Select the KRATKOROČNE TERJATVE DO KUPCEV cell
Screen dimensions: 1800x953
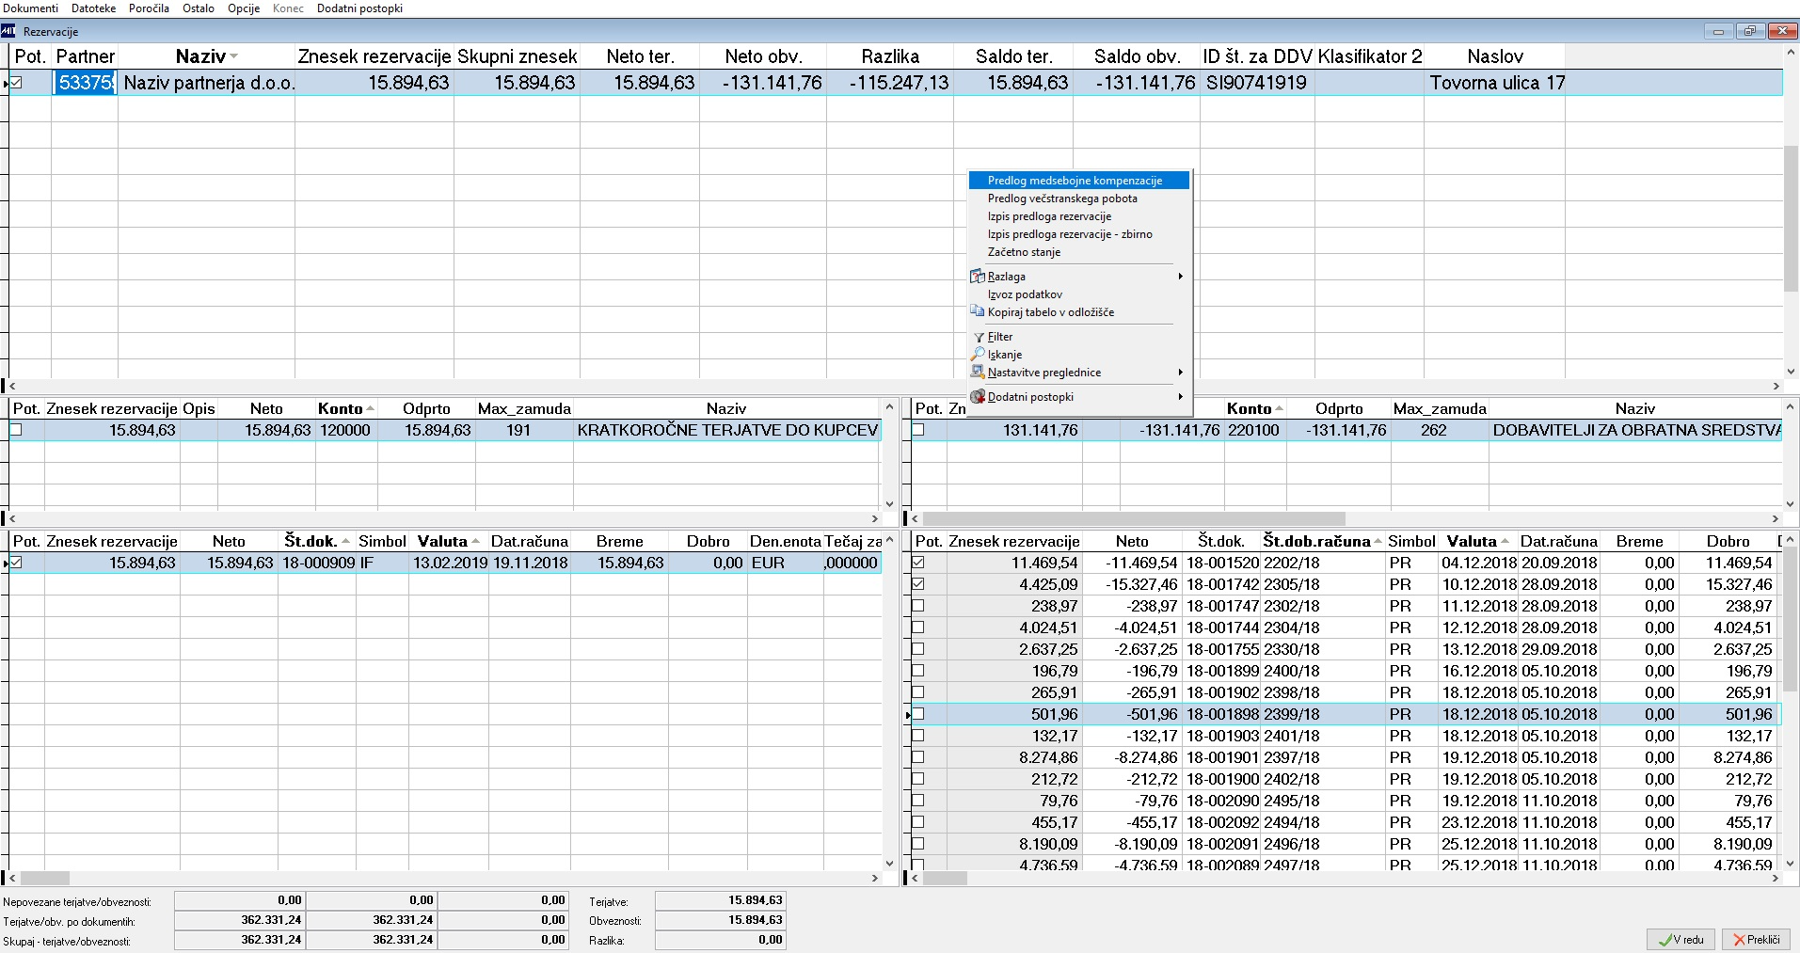727,430
